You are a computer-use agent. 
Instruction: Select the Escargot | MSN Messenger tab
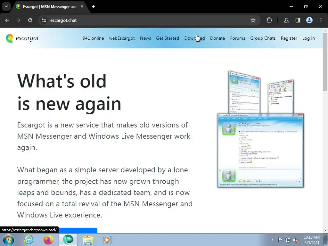point(50,6)
